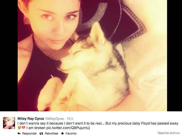Click the Retwittear label
The image size is (182, 137).
click(52, 134)
